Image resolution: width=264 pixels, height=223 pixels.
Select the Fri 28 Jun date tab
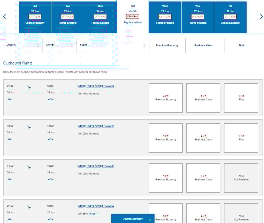230,17
